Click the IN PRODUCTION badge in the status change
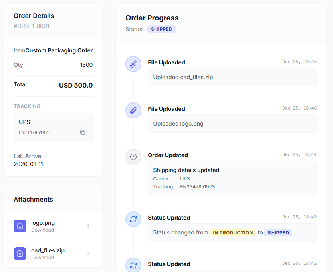Screen dimensions: 333x272 [233, 232]
